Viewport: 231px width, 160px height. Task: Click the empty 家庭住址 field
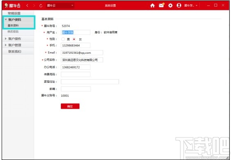pyautogui.click(x=90, y=82)
